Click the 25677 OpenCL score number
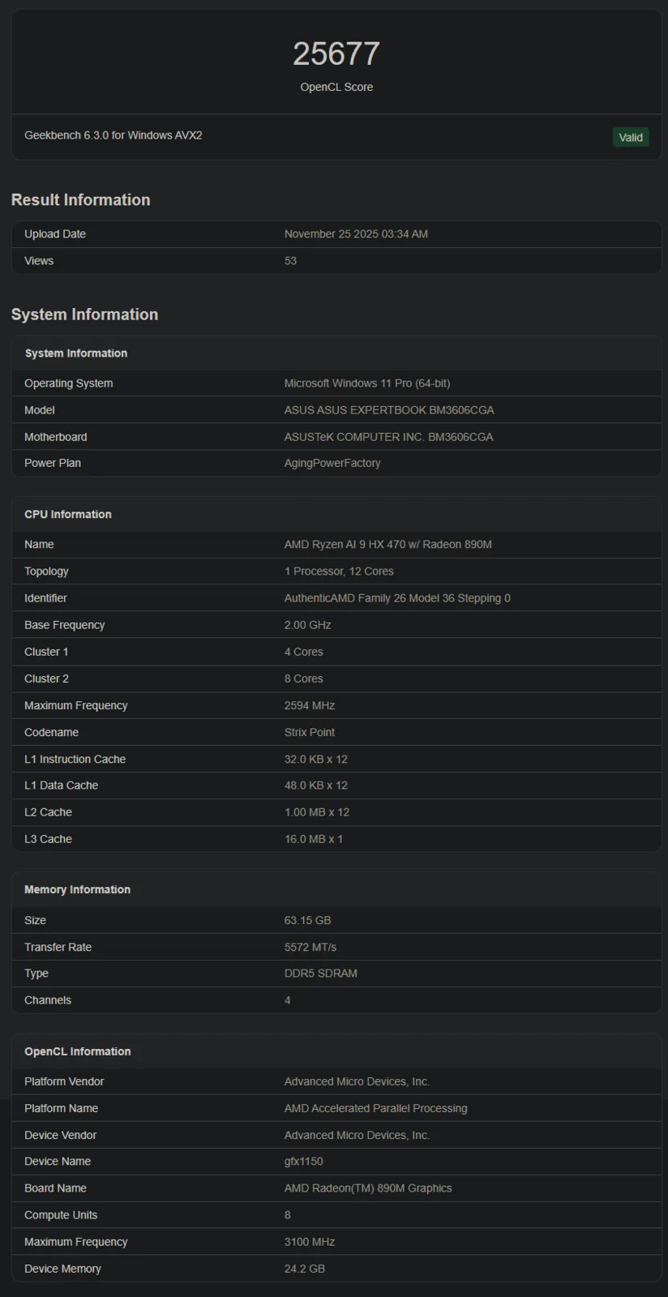668x1297 pixels. (336, 54)
